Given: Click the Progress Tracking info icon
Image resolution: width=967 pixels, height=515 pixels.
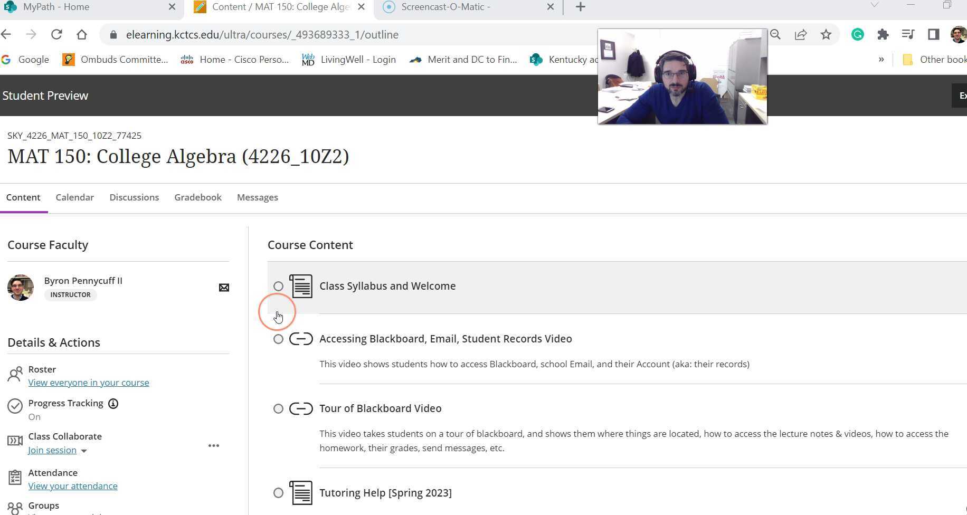Looking at the screenshot, I should (x=113, y=403).
